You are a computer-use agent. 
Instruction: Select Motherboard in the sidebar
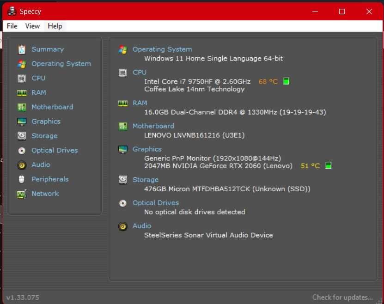[x=52, y=107]
